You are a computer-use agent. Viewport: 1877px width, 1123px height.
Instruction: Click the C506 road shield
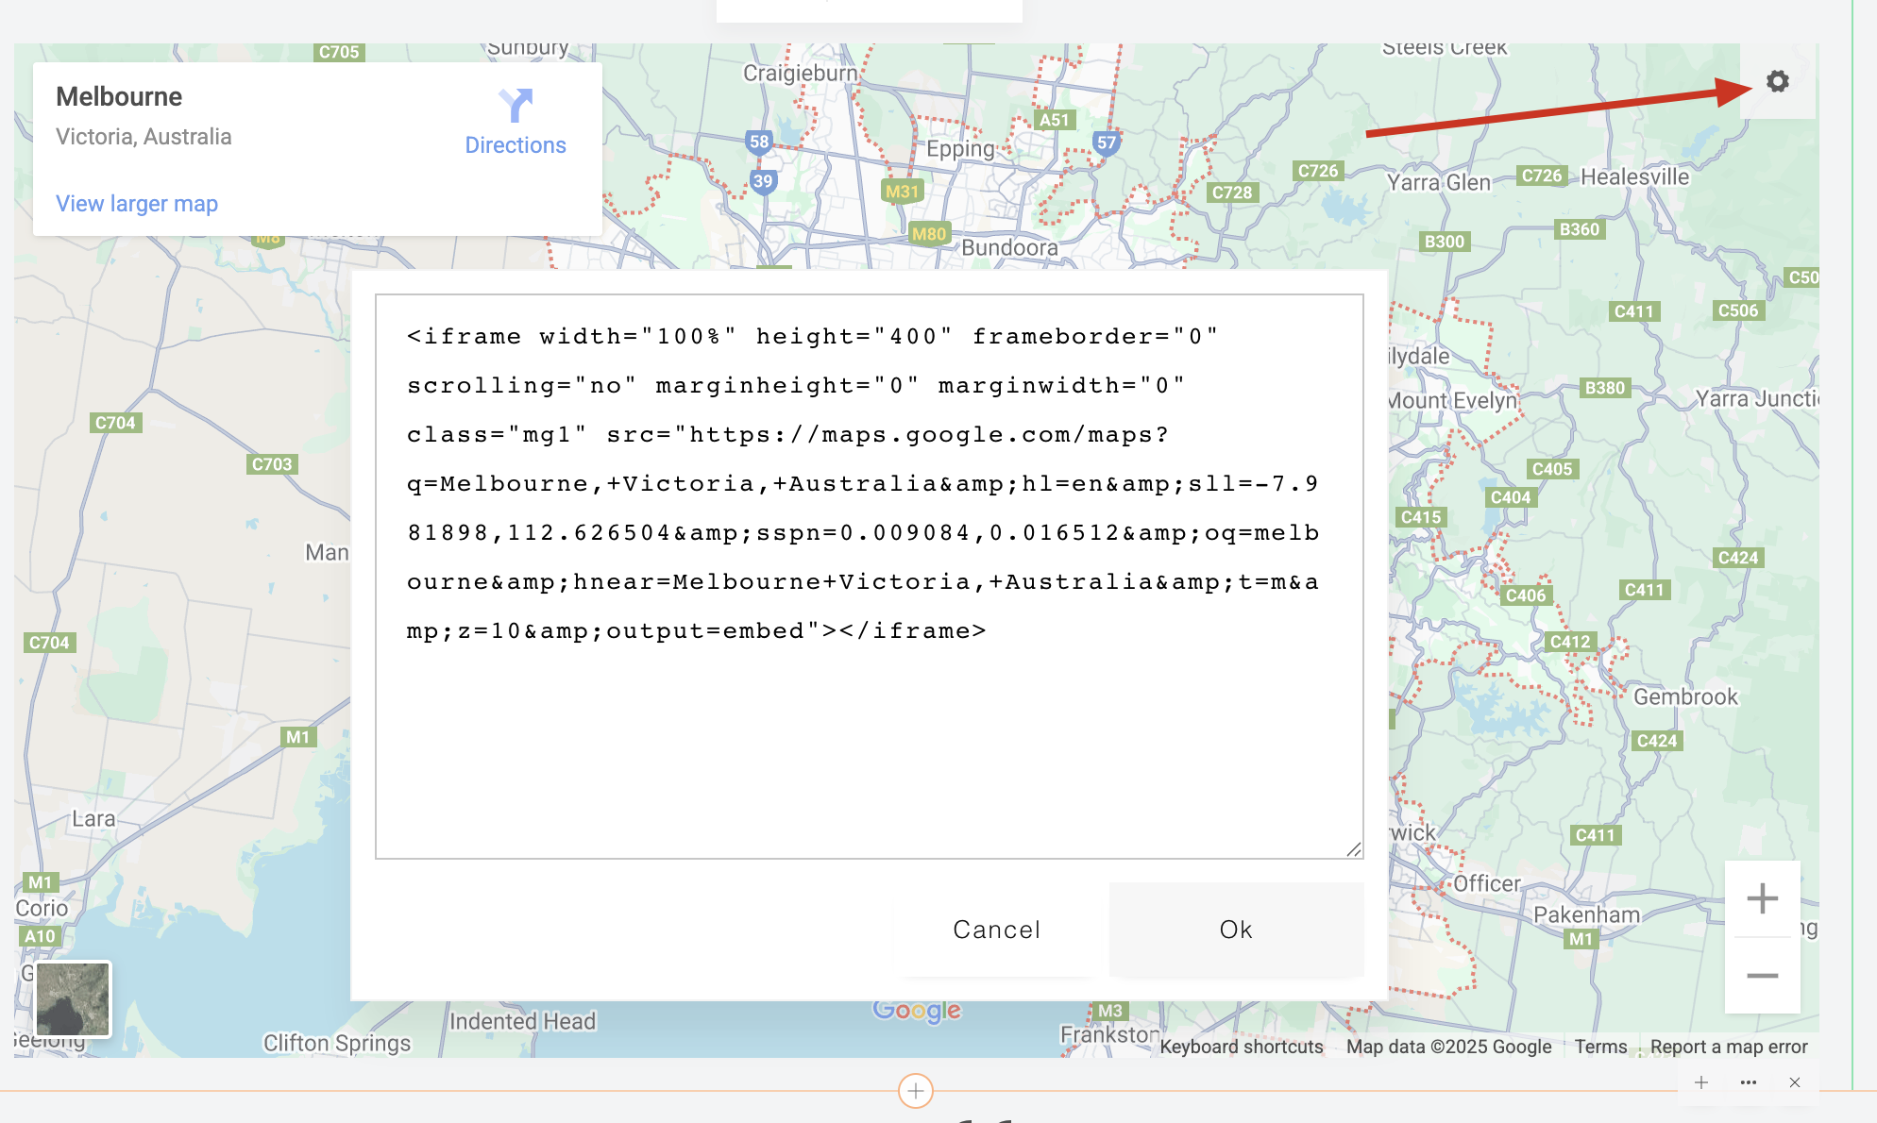pyautogui.click(x=1738, y=310)
